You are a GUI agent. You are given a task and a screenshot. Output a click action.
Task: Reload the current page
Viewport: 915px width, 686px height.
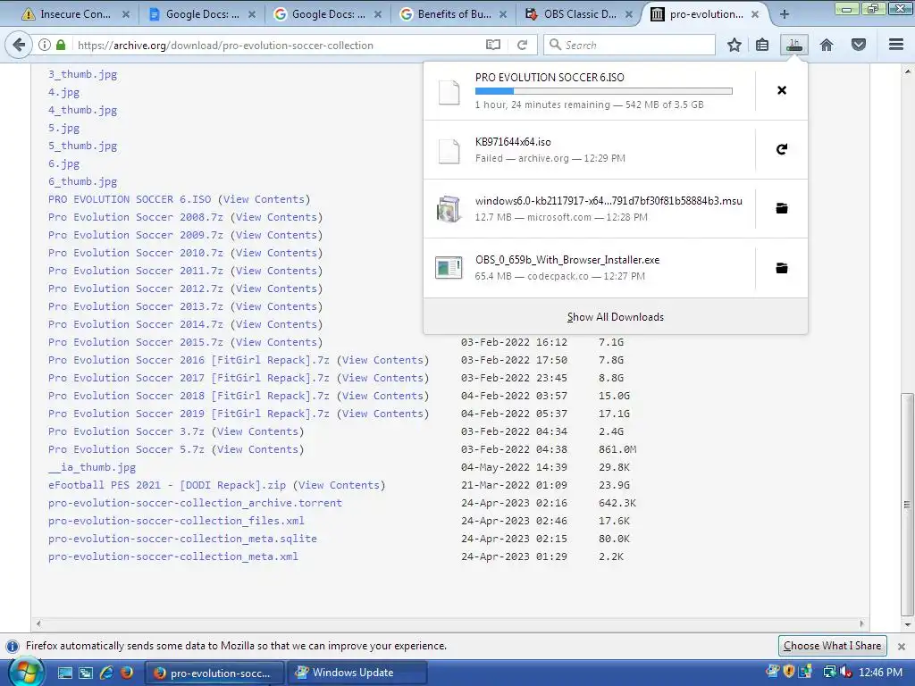coord(522,45)
